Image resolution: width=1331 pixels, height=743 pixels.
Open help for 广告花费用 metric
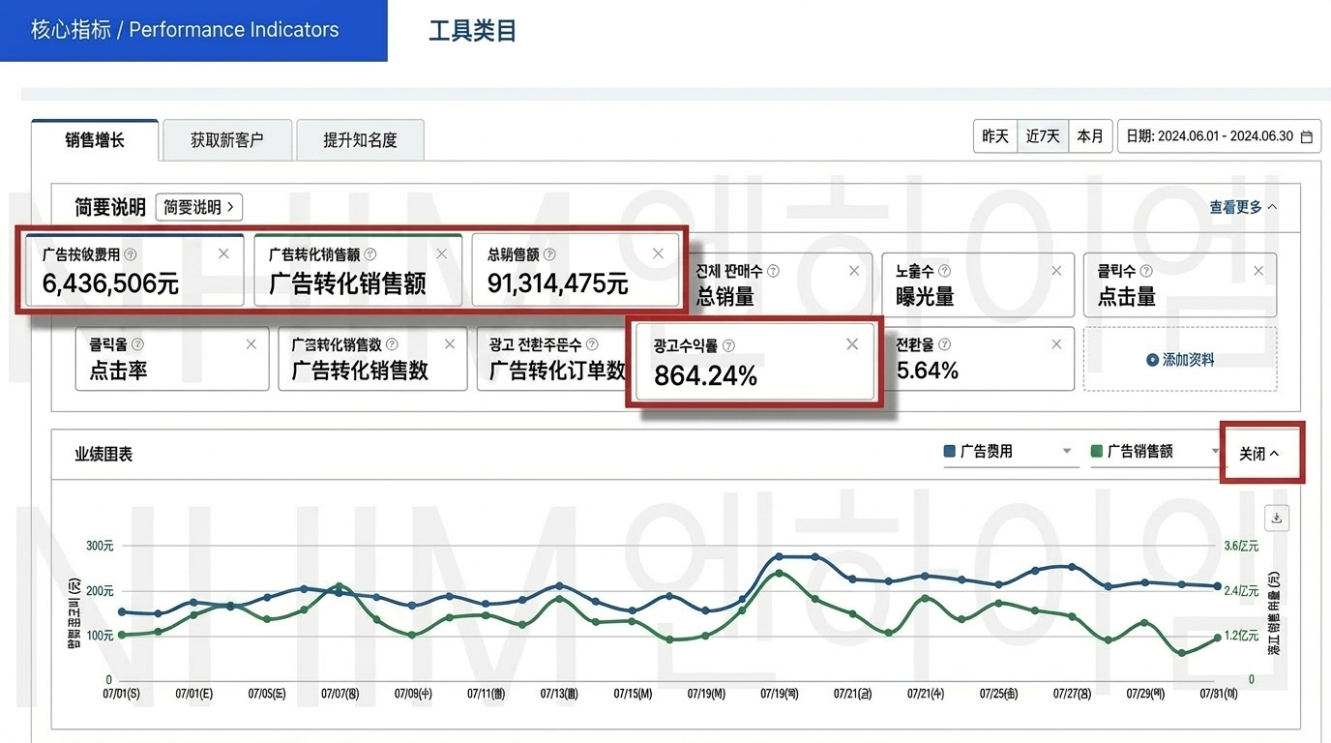tap(131, 254)
